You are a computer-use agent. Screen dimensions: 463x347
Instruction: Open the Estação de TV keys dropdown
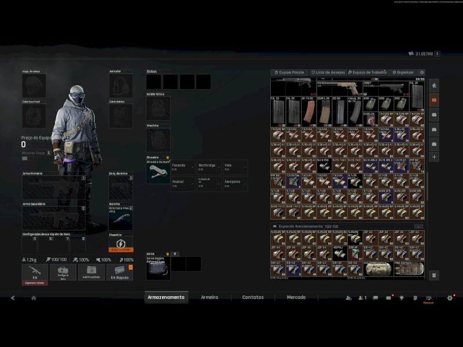tap(210, 184)
